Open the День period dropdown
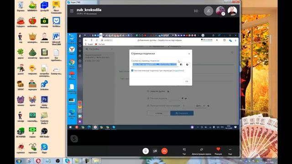 [x=200, y=106]
